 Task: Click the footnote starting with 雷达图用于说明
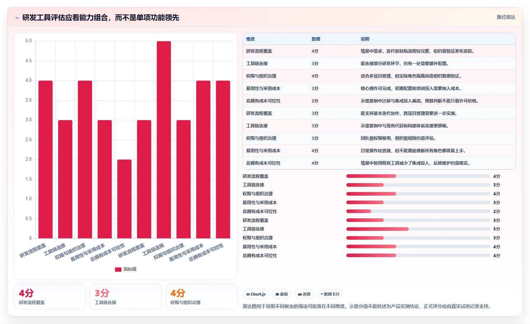[x=367, y=306]
